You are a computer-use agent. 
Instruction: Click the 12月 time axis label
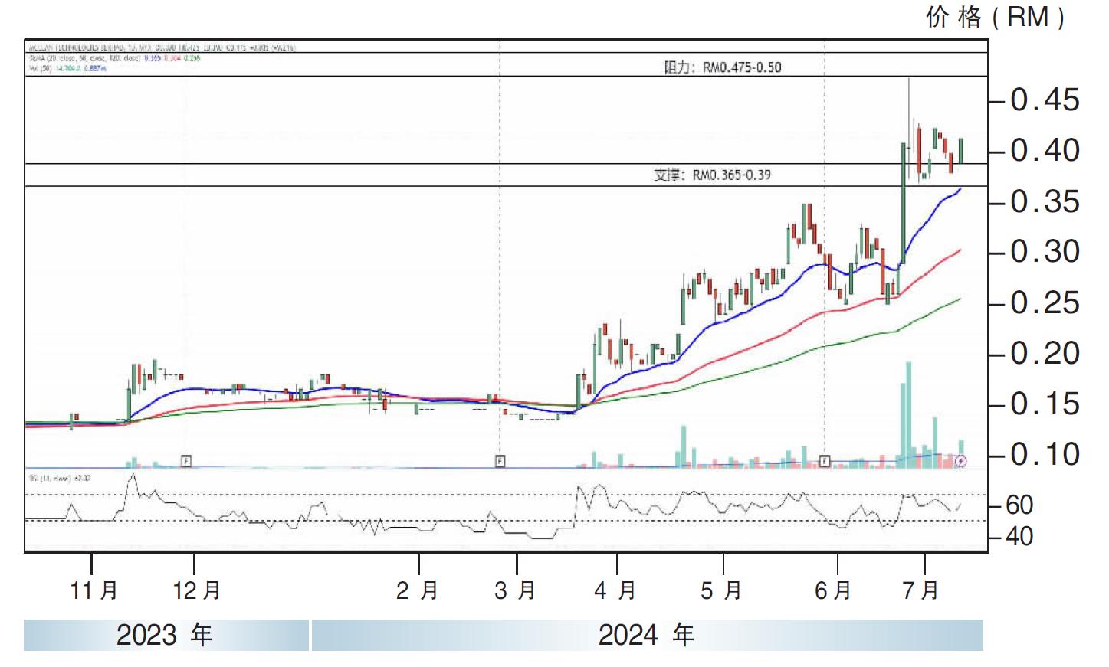[197, 590]
